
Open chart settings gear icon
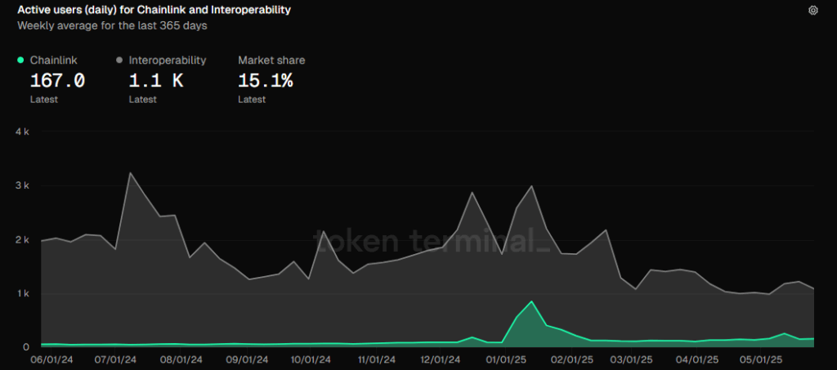tap(813, 10)
